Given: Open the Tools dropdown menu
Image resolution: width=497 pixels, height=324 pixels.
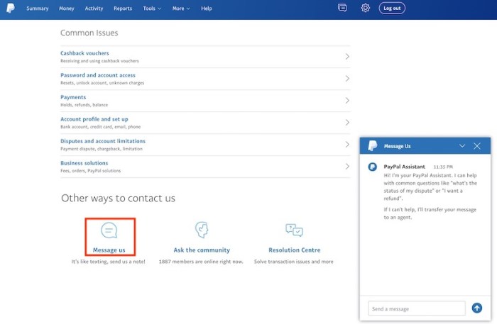Looking at the screenshot, I should pos(152,9).
